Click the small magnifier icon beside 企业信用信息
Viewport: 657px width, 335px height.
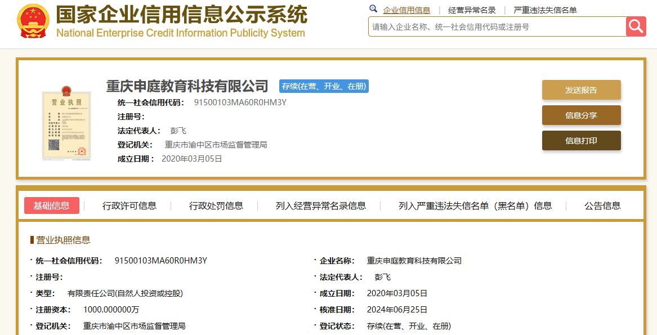click(373, 9)
